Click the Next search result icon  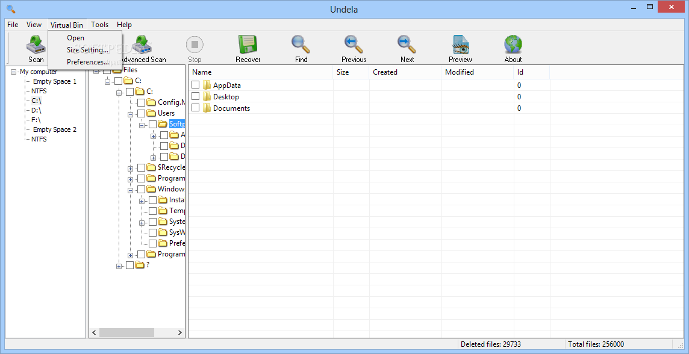[407, 45]
